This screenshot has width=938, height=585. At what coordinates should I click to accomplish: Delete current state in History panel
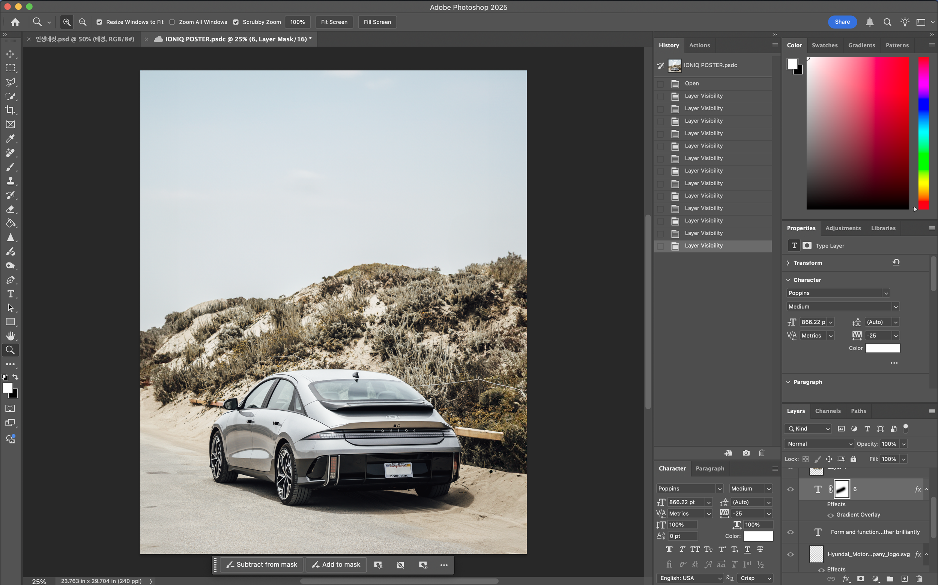762,453
